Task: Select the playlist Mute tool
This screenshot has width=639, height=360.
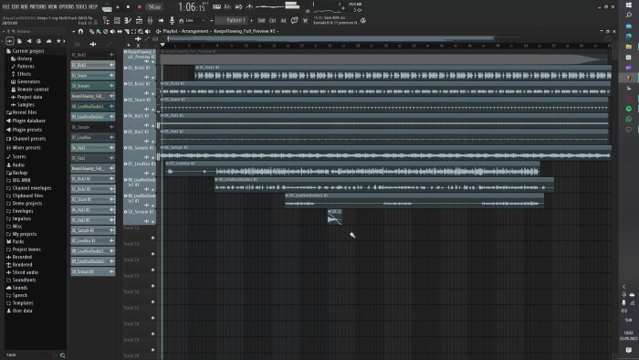Action: click(x=112, y=31)
